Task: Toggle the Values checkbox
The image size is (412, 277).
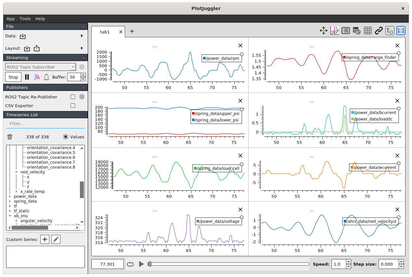Action: 66,137
